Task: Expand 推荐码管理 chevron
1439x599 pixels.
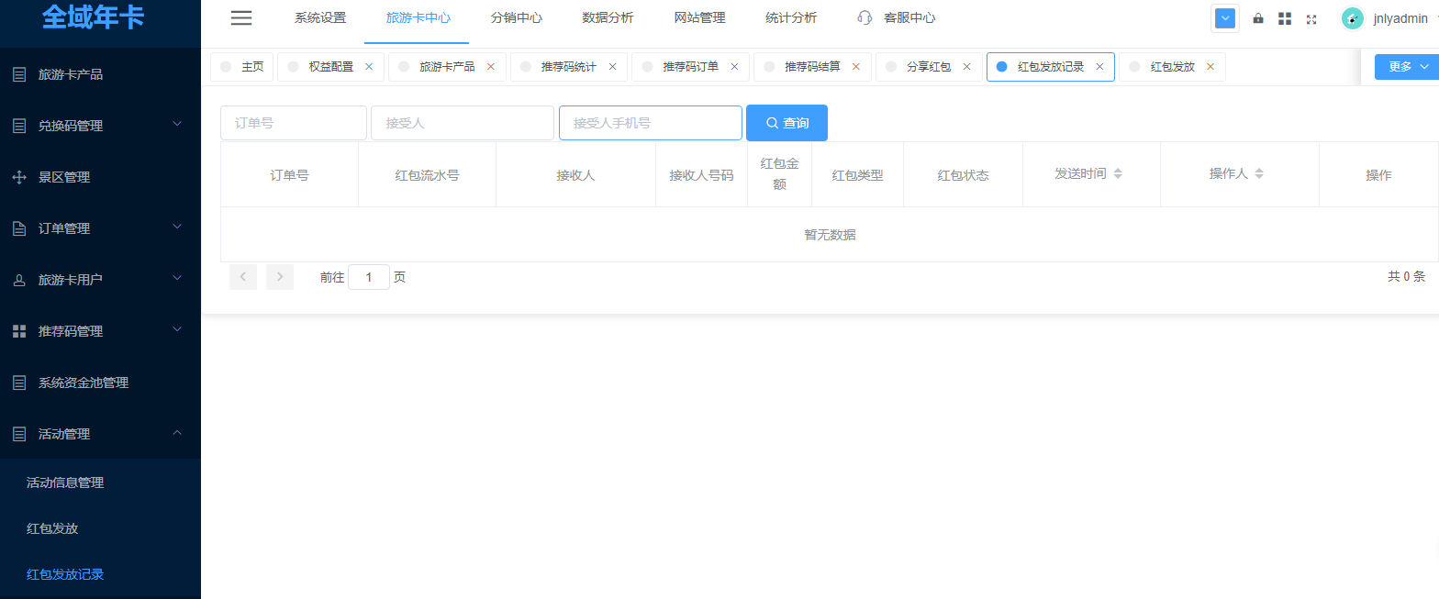Action: (x=178, y=329)
